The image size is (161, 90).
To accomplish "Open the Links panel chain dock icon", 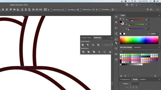I will pos(116,54).
